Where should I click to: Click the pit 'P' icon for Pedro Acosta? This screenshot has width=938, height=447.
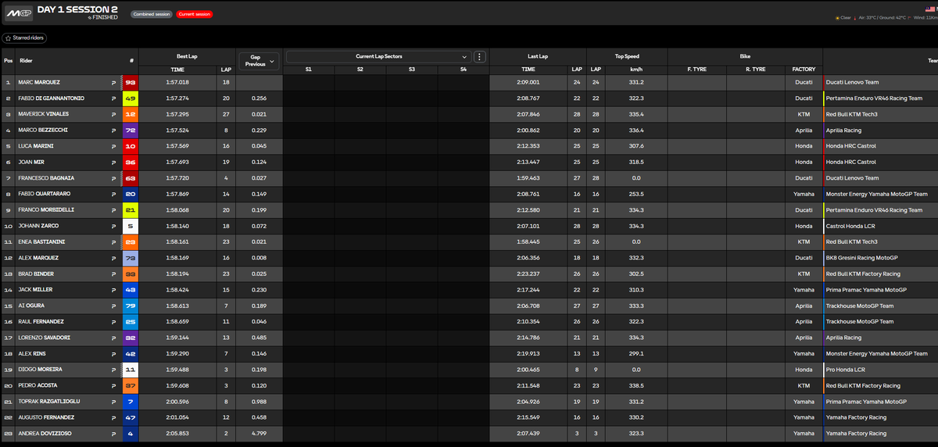click(114, 386)
